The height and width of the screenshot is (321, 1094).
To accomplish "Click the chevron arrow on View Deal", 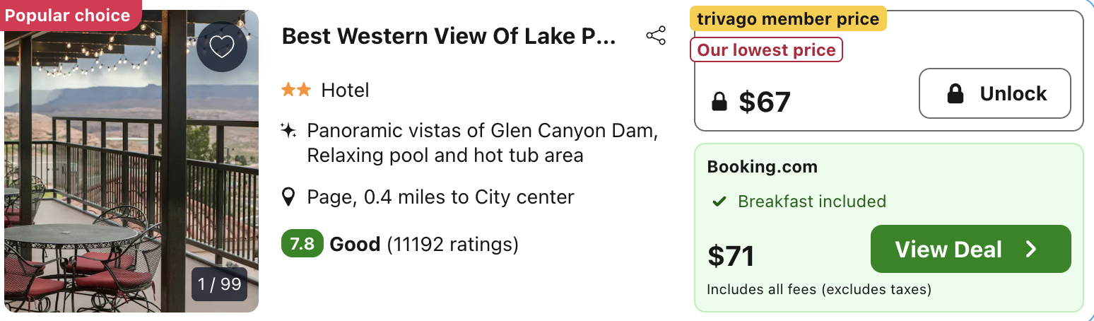I will point(1031,249).
